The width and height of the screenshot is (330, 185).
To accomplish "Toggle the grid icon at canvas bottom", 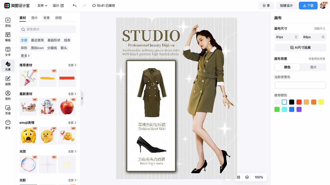I will tap(239, 177).
